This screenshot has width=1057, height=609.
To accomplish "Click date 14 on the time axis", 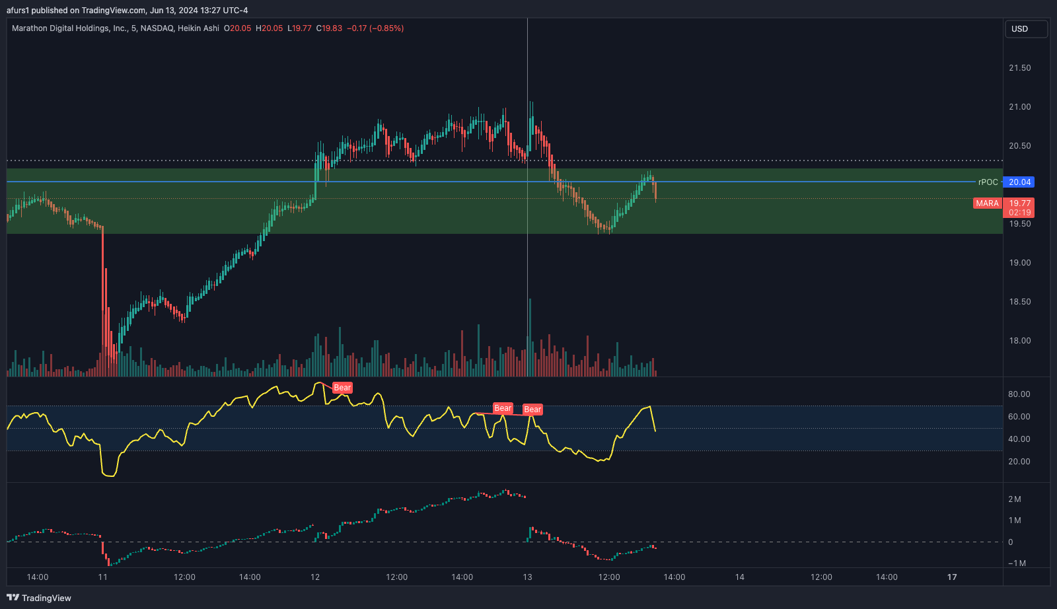I will 740,577.
